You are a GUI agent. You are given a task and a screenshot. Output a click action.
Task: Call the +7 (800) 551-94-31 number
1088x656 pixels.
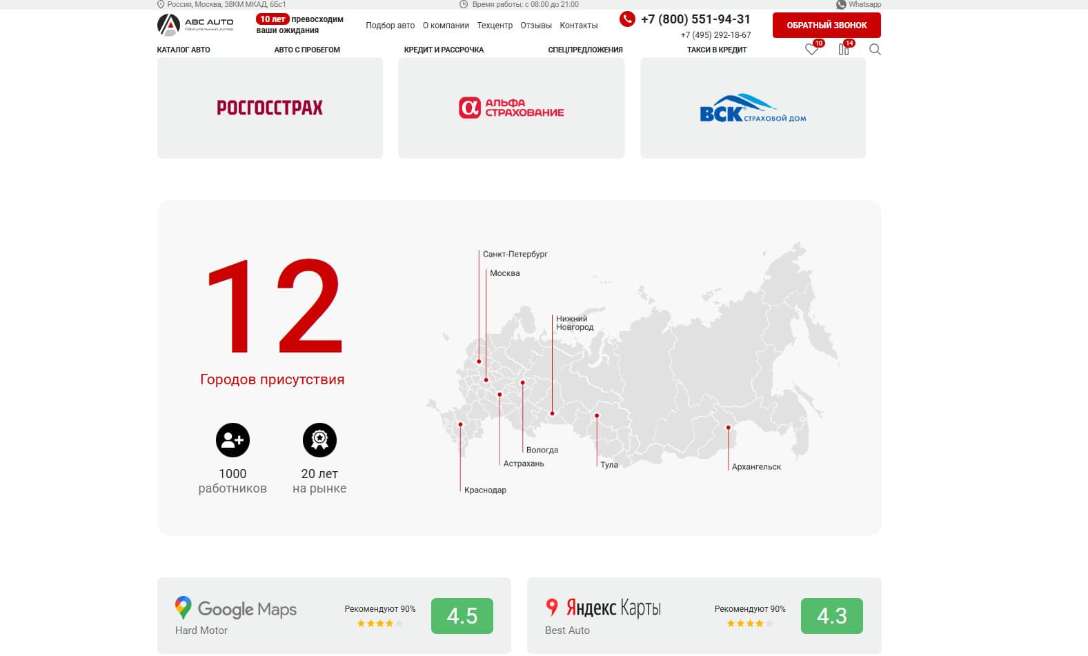pyautogui.click(x=695, y=19)
